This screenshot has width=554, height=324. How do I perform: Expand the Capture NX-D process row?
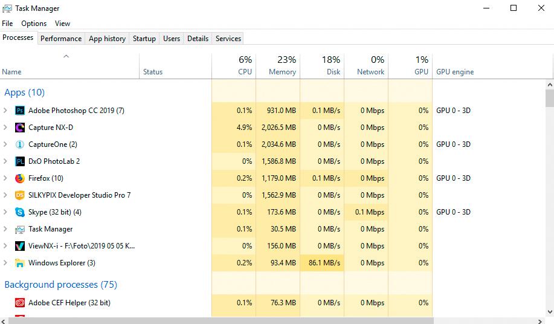coord(5,128)
